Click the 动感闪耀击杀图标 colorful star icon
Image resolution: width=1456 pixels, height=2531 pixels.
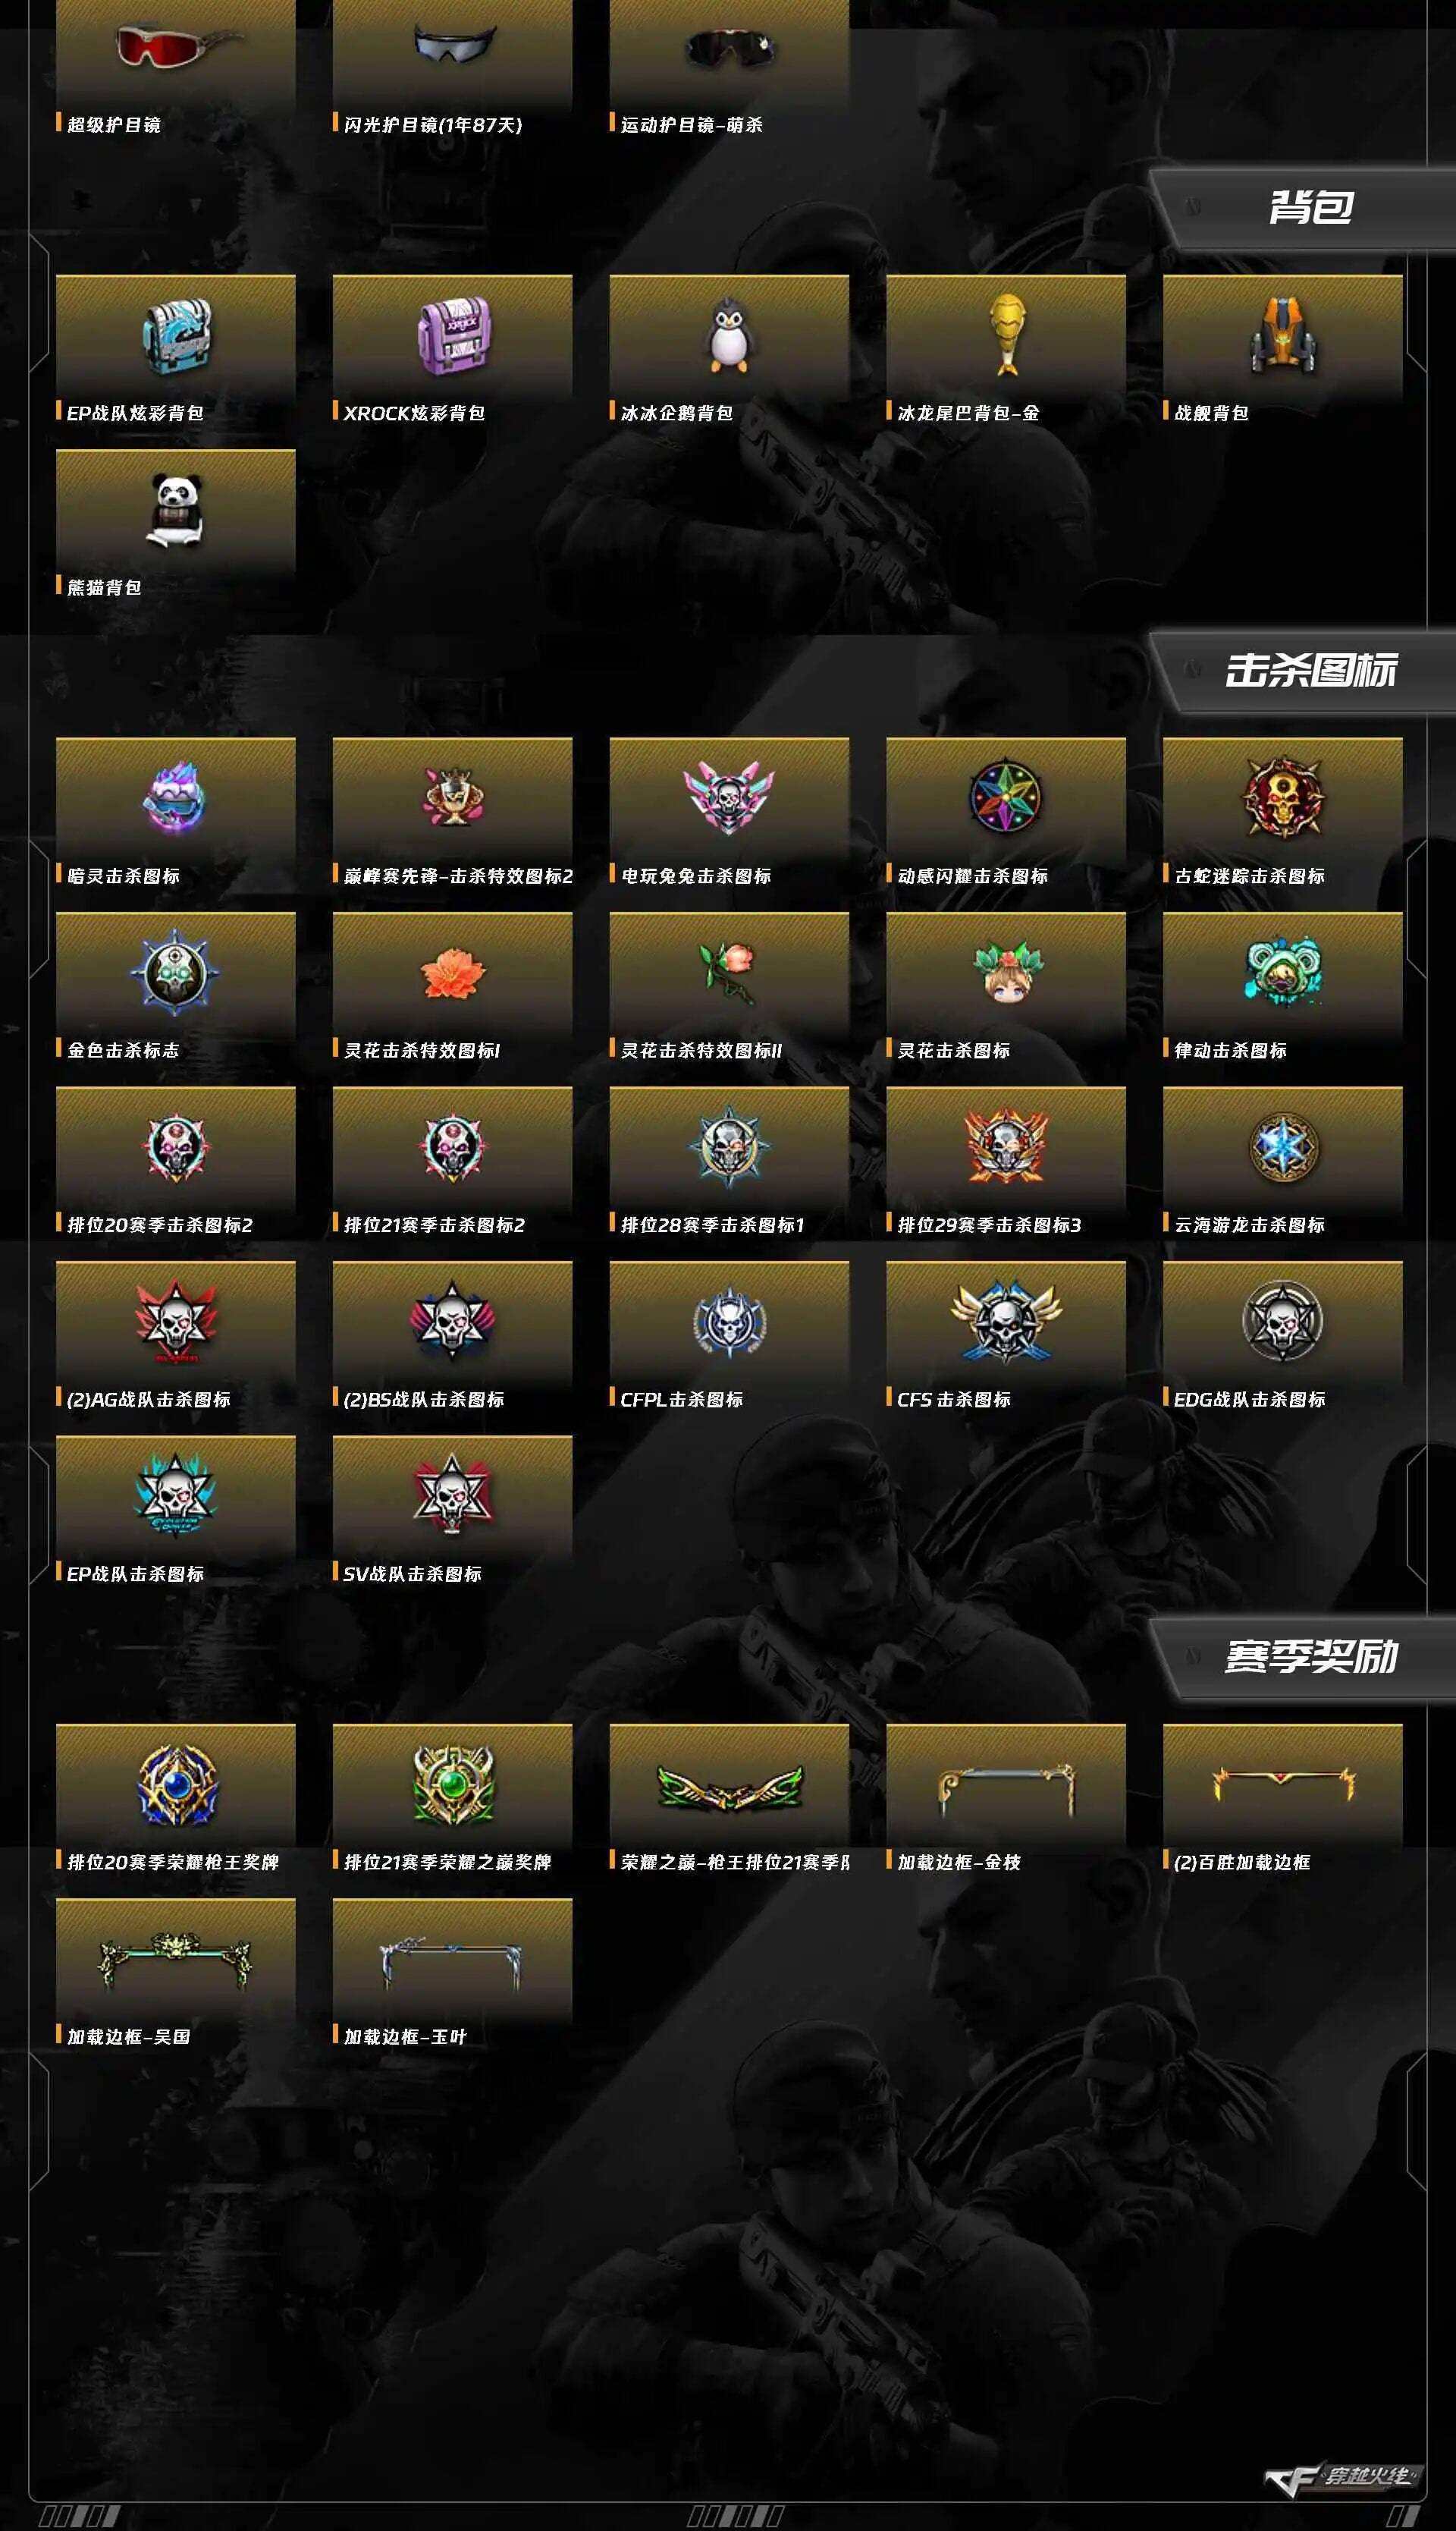pyautogui.click(x=1006, y=798)
